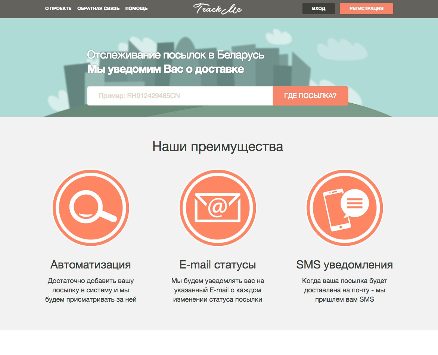This screenshot has width=438, height=355.
Task: Open the Обратная связь menu item
Action: coord(98,9)
